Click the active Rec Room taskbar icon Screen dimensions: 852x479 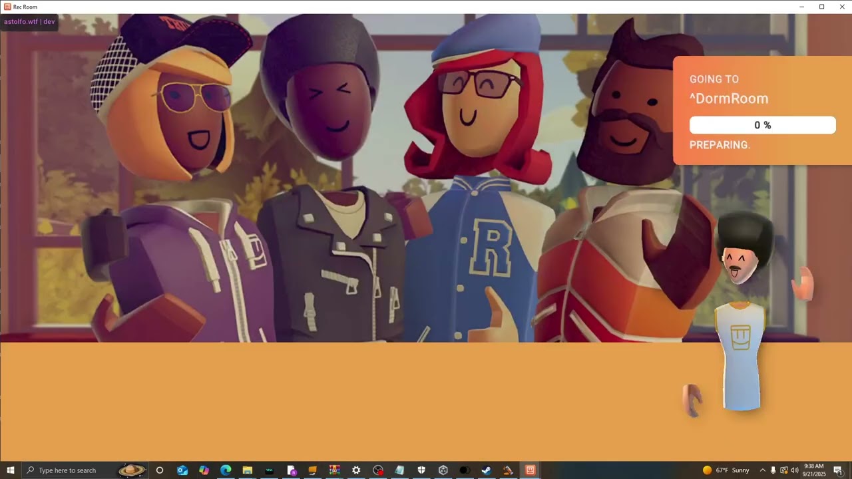tap(530, 470)
